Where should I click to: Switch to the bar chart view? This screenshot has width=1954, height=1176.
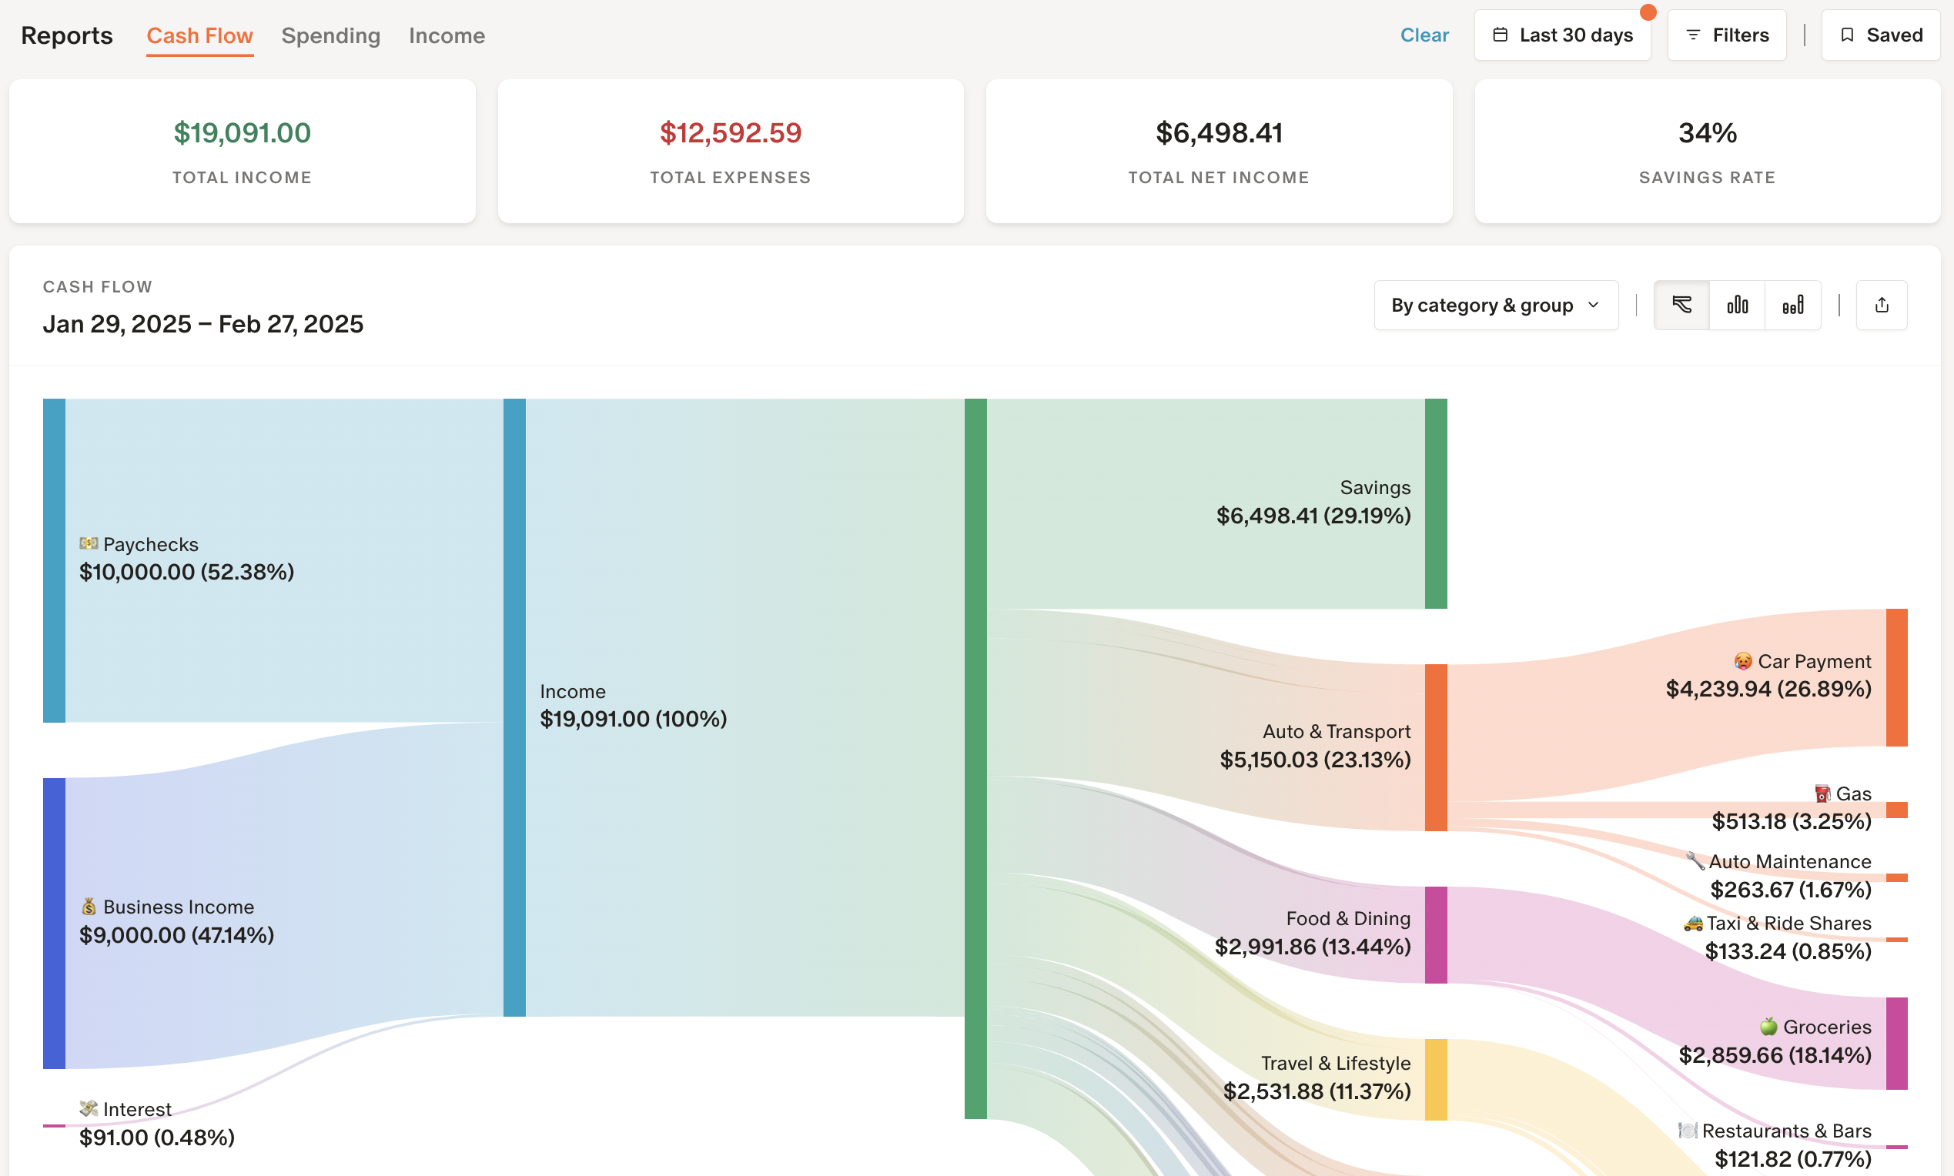click(1737, 305)
